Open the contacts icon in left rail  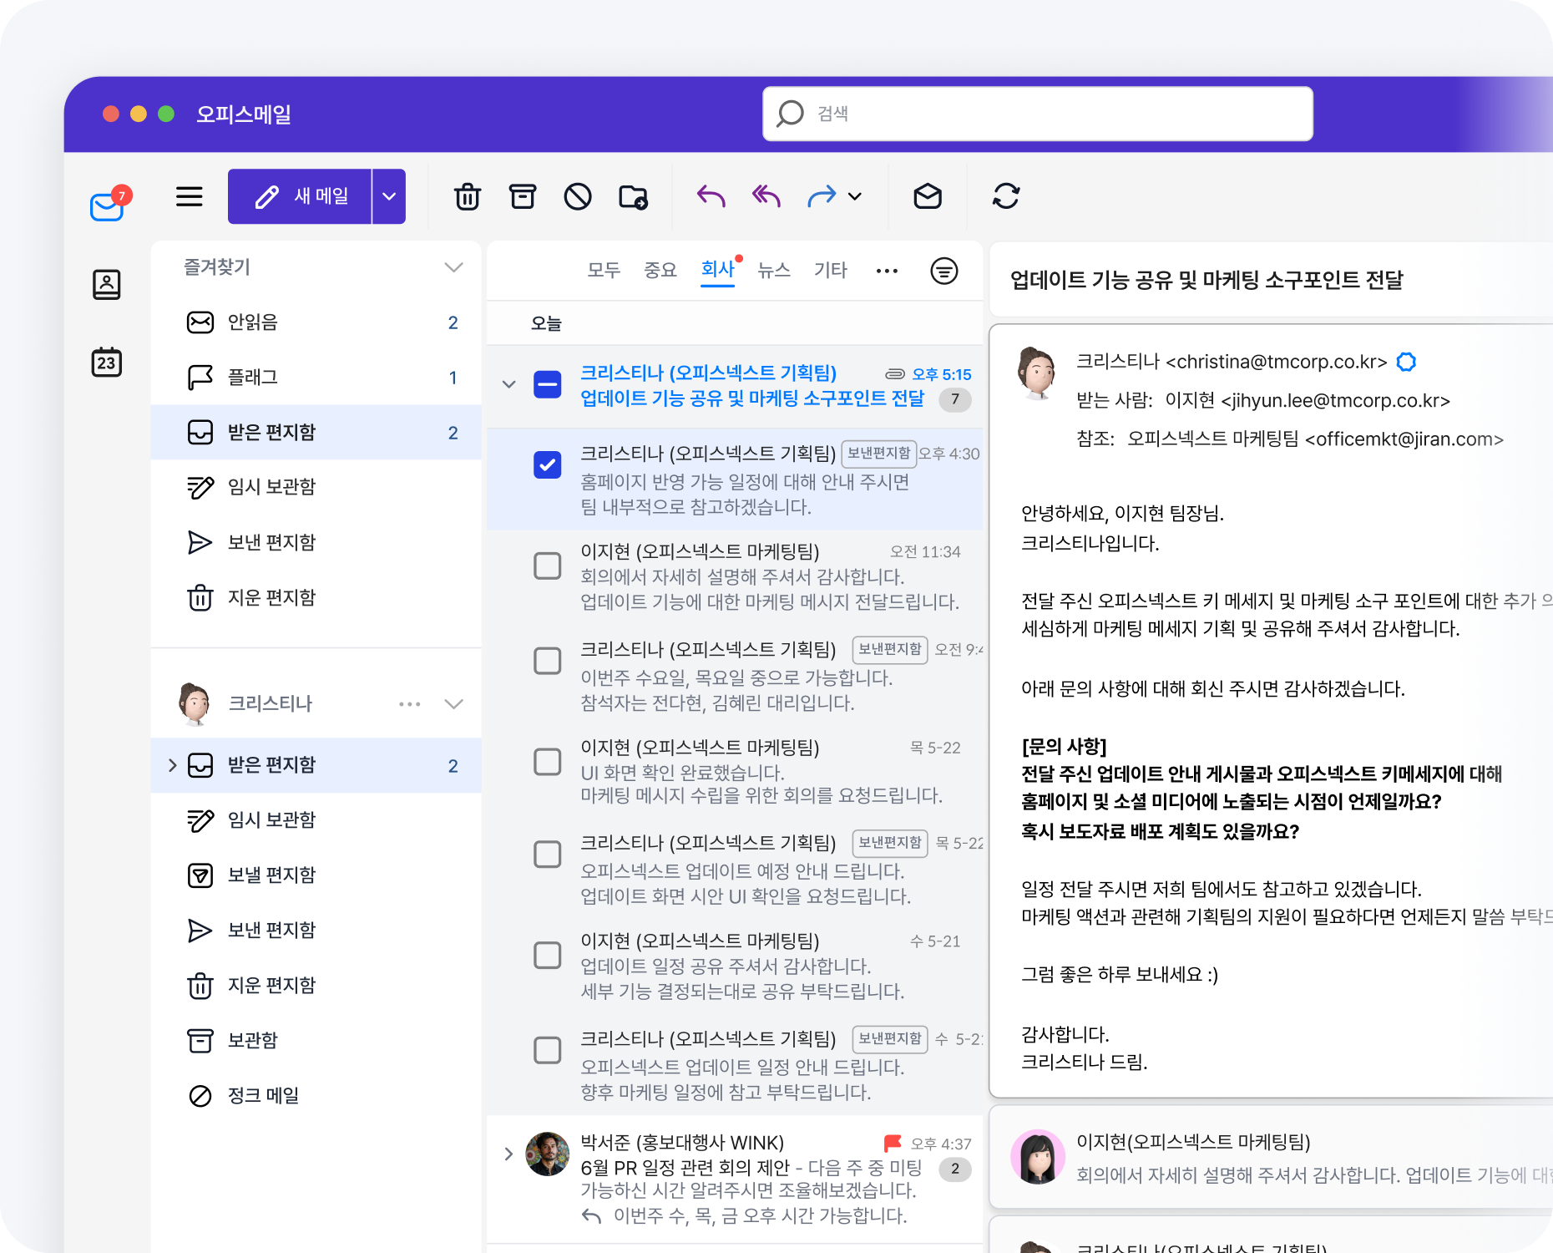tap(107, 285)
